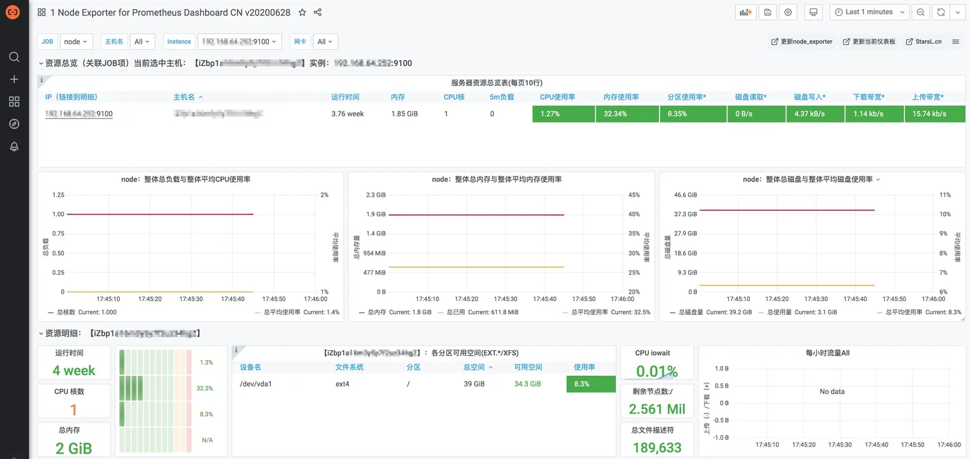The width and height of the screenshot is (970, 459).
Task: Refresh the dashboard
Action: coord(940,12)
